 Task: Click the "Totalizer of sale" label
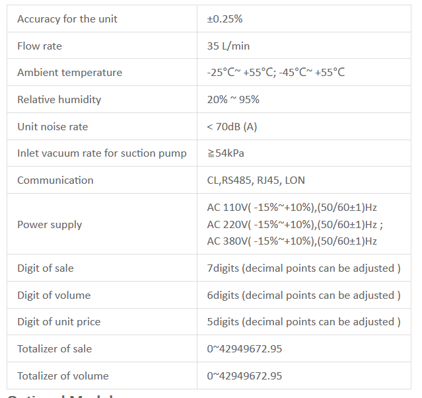(54, 349)
